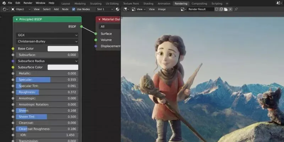Click the Specular slider at 0.555
This screenshot has height=142, width=284.
[47, 80]
